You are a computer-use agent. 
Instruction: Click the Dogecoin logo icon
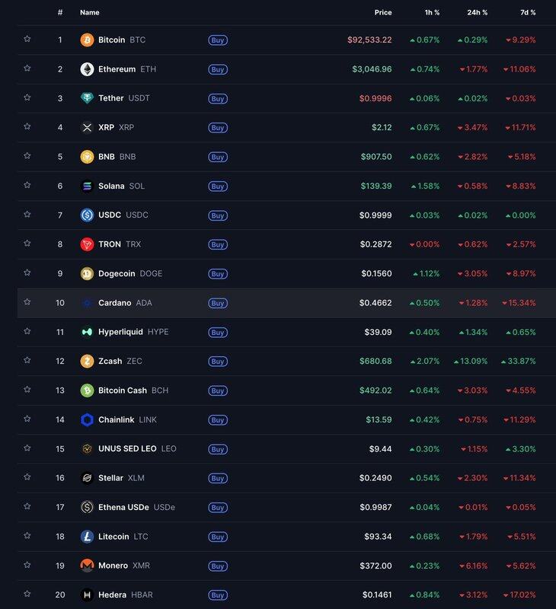tap(87, 273)
